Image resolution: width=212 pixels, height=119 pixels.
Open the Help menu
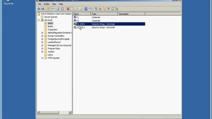61,4
